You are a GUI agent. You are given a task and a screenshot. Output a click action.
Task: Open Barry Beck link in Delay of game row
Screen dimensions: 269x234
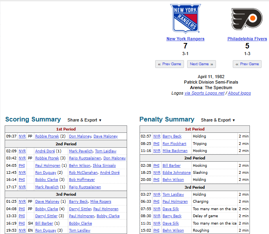point(172,216)
